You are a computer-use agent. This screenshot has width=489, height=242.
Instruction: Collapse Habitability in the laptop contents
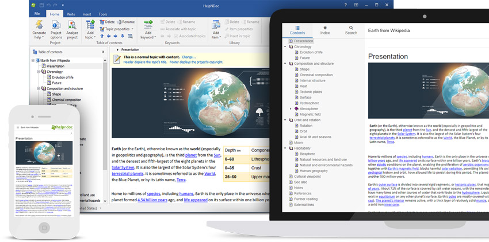tap(285, 149)
